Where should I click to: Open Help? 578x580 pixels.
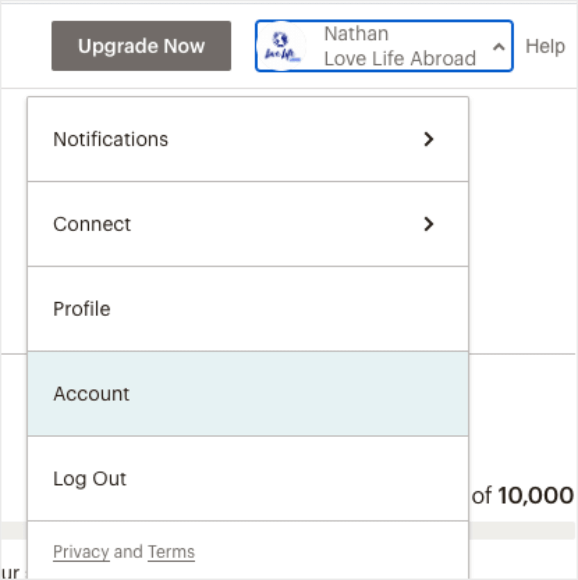pos(545,46)
